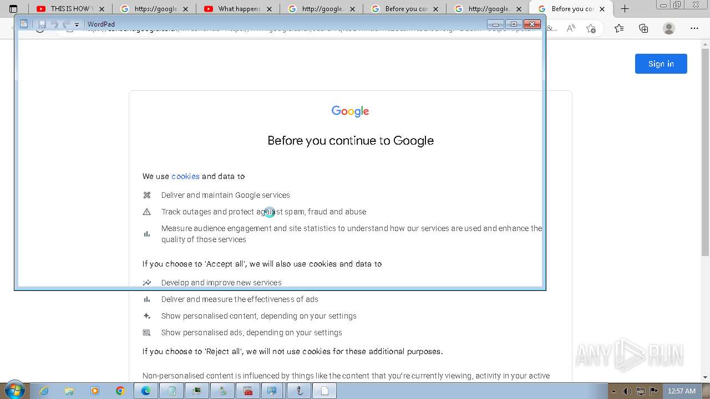Viewport: 710px width, 399px height.
Task: Open the Edge Favorites icon
Action: coord(619,28)
